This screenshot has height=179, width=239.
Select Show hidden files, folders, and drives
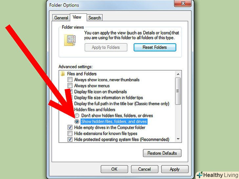pyautogui.click(x=77, y=121)
